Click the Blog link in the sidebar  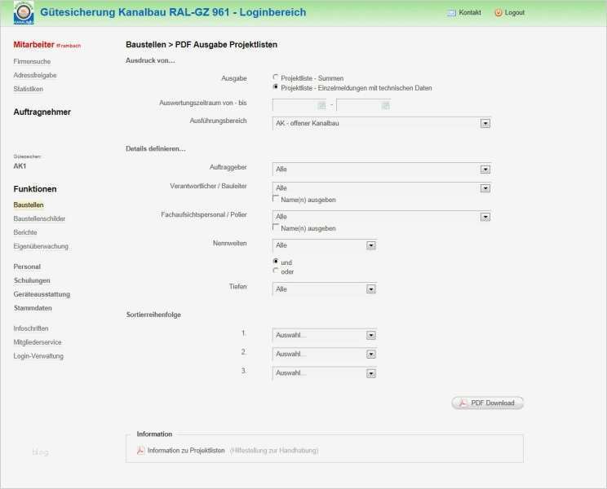click(40, 452)
